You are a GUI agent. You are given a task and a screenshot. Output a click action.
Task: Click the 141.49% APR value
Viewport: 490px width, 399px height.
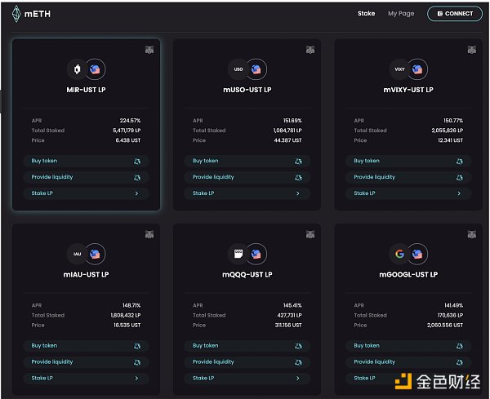pyautogui.click(x=454, y=305)
